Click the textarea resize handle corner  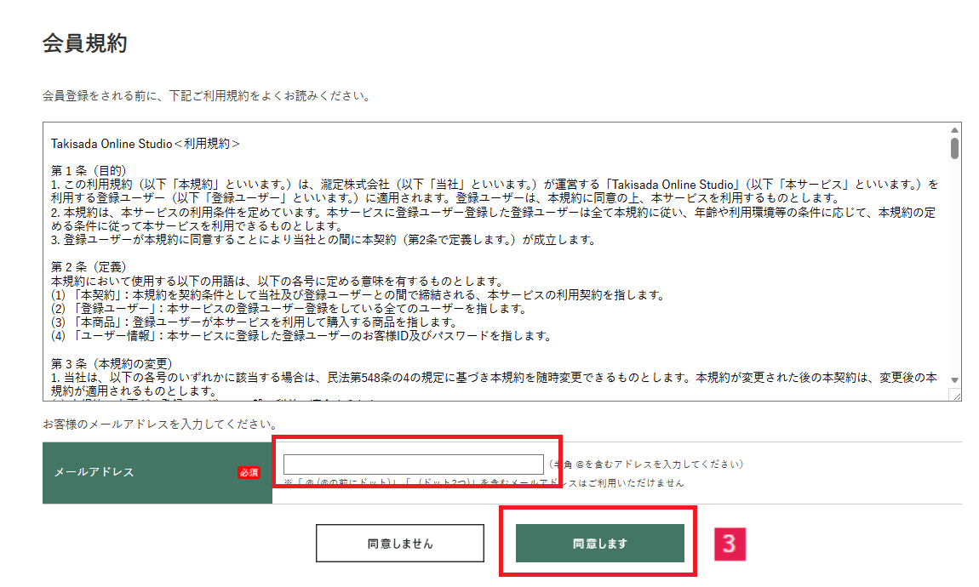tap(955, 395)
